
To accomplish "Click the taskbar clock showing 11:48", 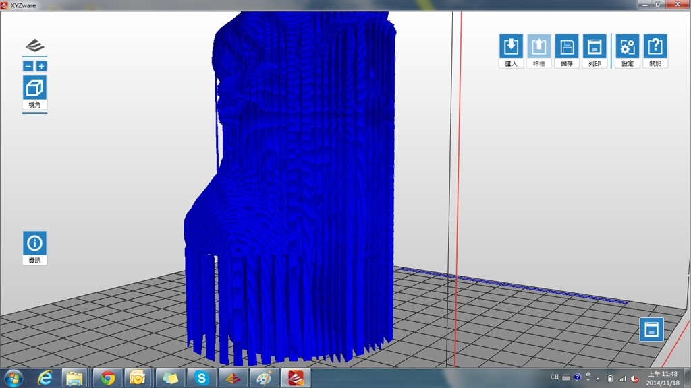I will (663, 379).
